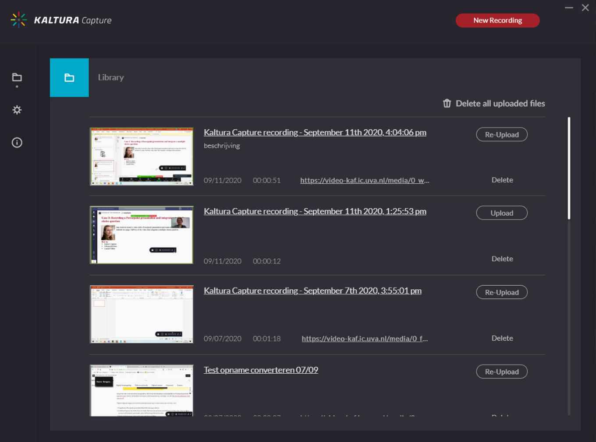Delete the September 7th recording
This screenshot has width=596, height=442.
pos(502,338)
